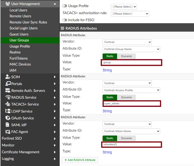Collapse User Management menu arrow
The width and height of the screenshot is (194, 166).
coord(55,4)
